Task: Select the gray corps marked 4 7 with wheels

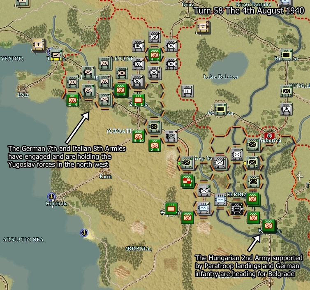Action: pos(104,99)
